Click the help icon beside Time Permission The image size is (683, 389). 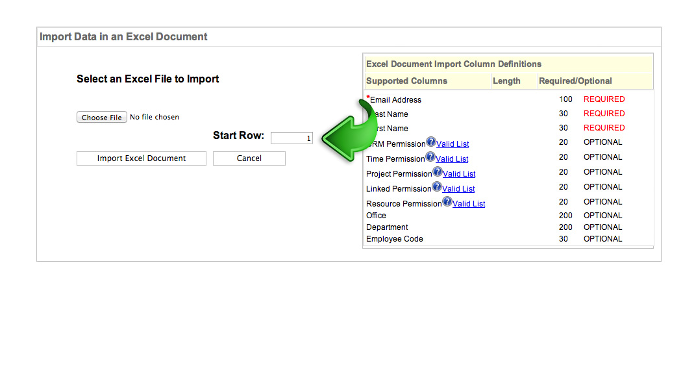(x=430, y=157)
